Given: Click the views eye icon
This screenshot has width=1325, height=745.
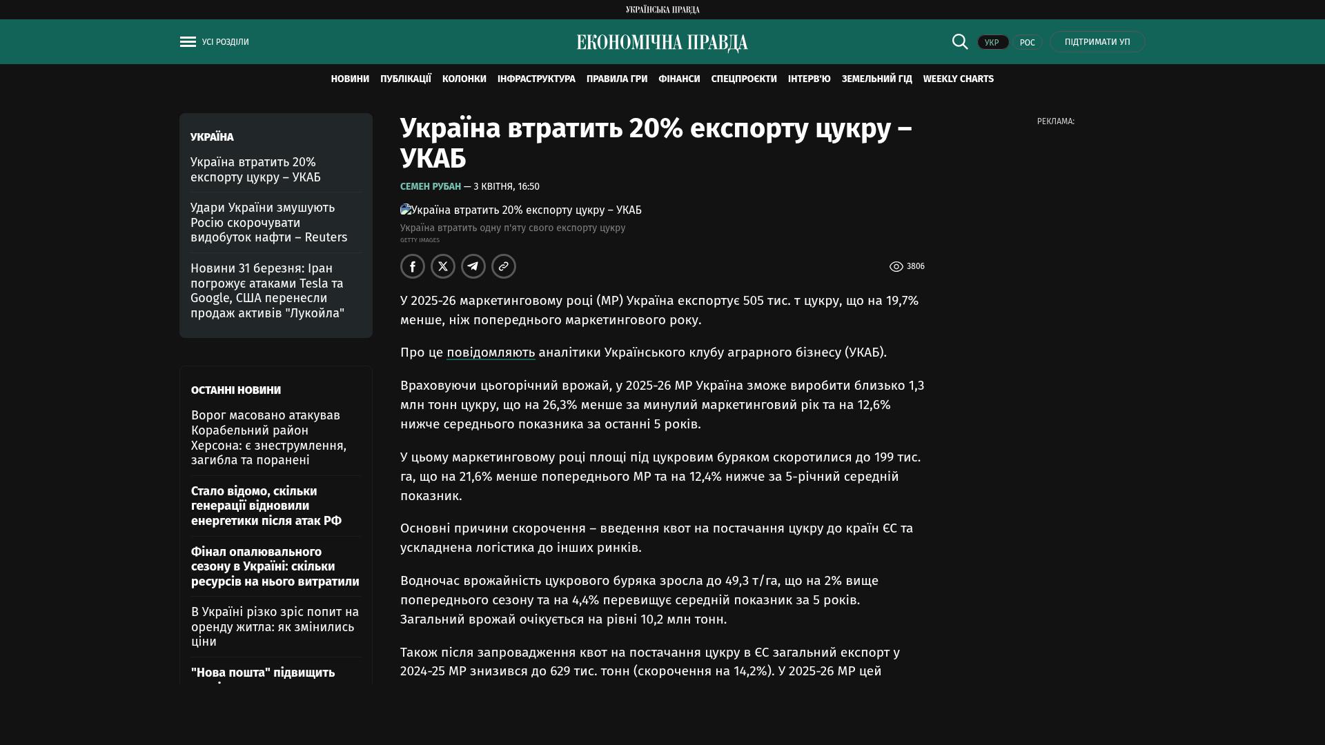Looking at the screenshot, I should (x=896, y=267).
